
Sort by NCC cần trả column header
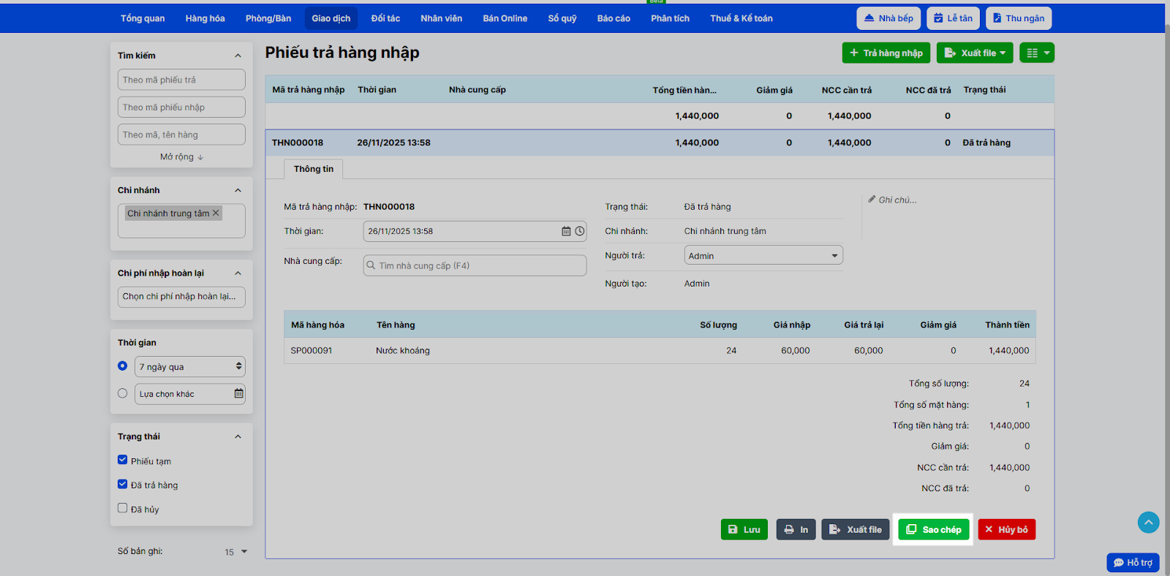(x=847, y=90)
